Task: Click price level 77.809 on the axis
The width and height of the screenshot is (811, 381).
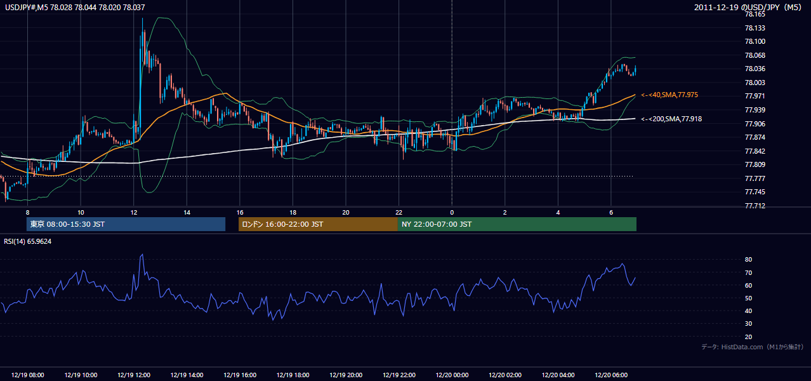Action: 755,164
